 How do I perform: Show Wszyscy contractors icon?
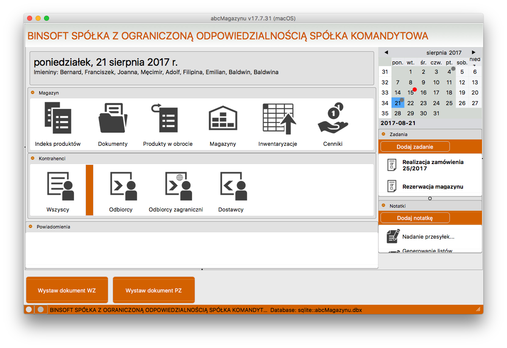(58, 186)
